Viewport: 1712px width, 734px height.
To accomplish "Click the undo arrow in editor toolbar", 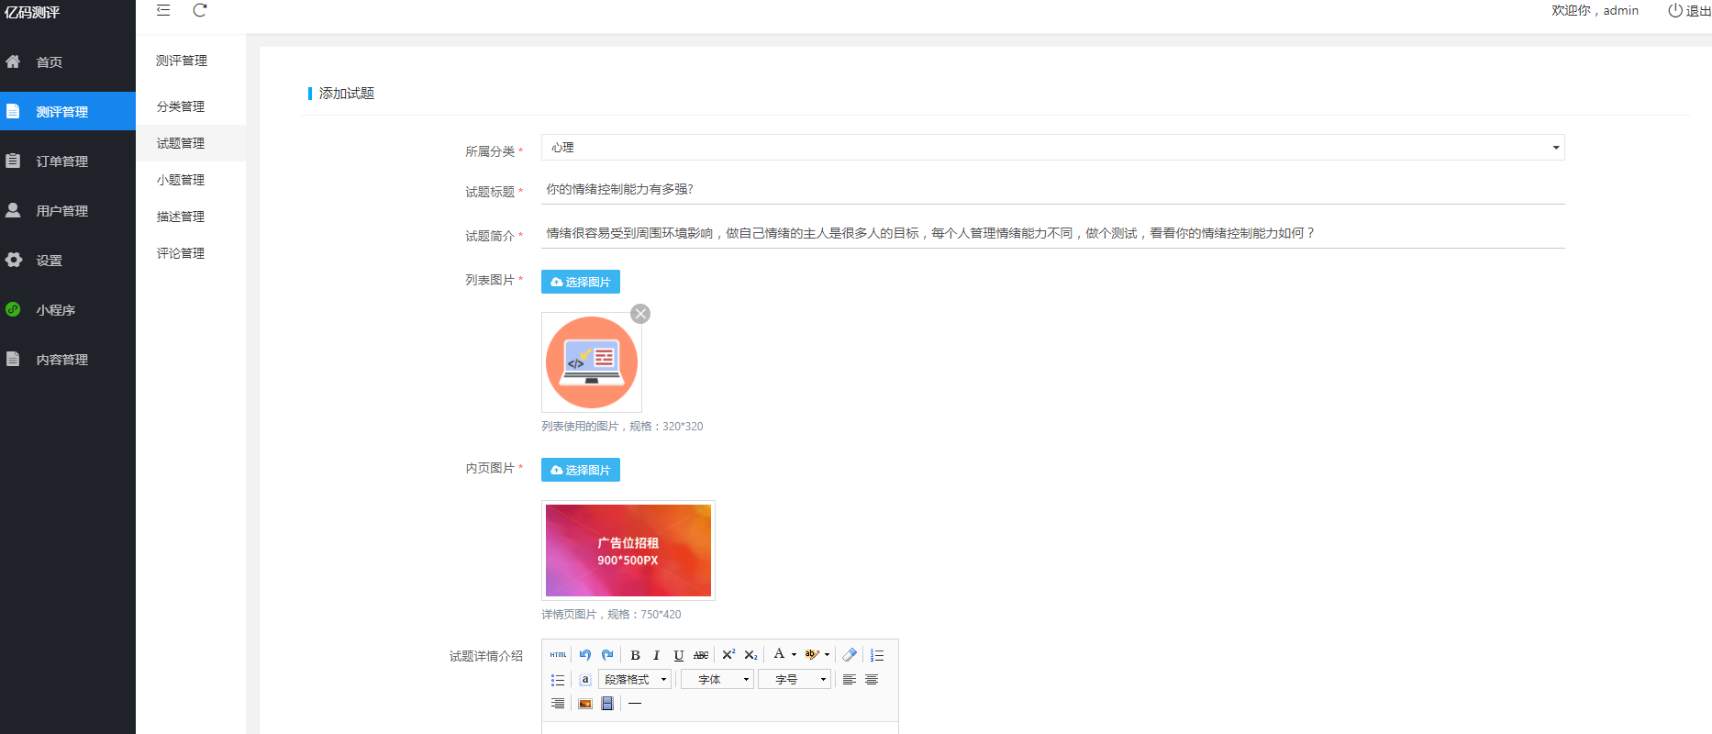I will [584, 655].
